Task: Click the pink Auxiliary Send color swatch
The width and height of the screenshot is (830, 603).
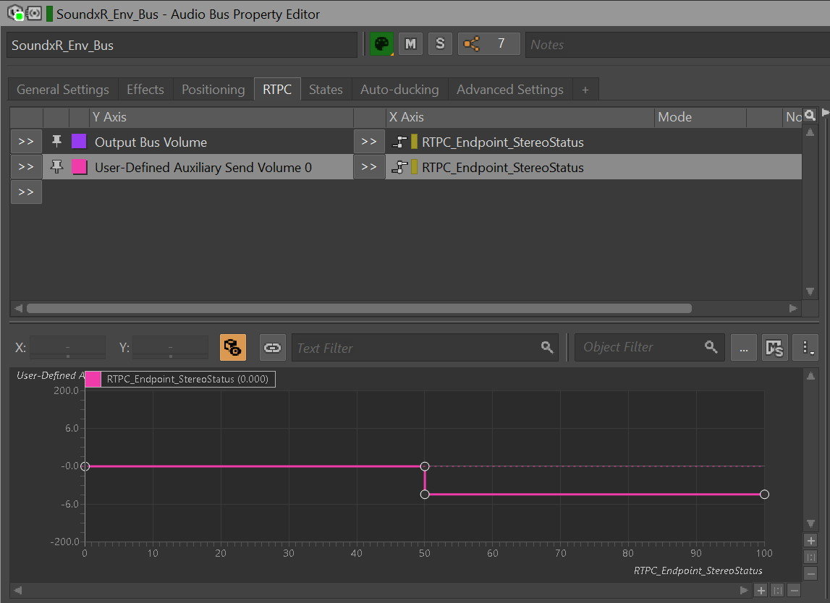Action: (79, 167)
